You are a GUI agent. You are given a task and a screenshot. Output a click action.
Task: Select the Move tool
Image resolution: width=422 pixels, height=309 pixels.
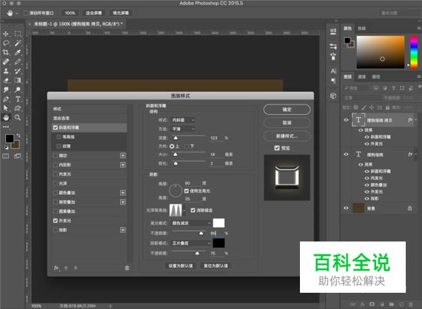[x=6, y=33]
